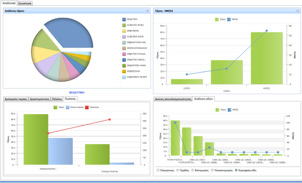Screen dimensions: 302x183
Task: Select the Ομάδες radio button
Action: click(x=178, y=170)
